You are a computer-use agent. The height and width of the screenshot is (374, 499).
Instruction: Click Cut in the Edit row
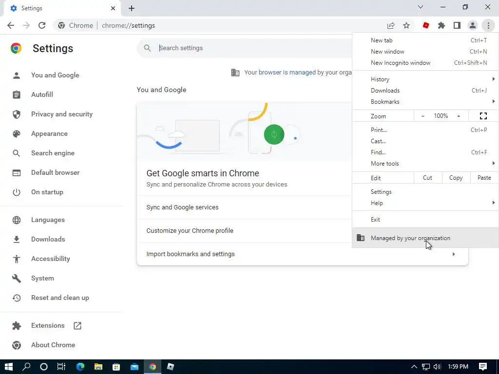click(x=428, y=178)
